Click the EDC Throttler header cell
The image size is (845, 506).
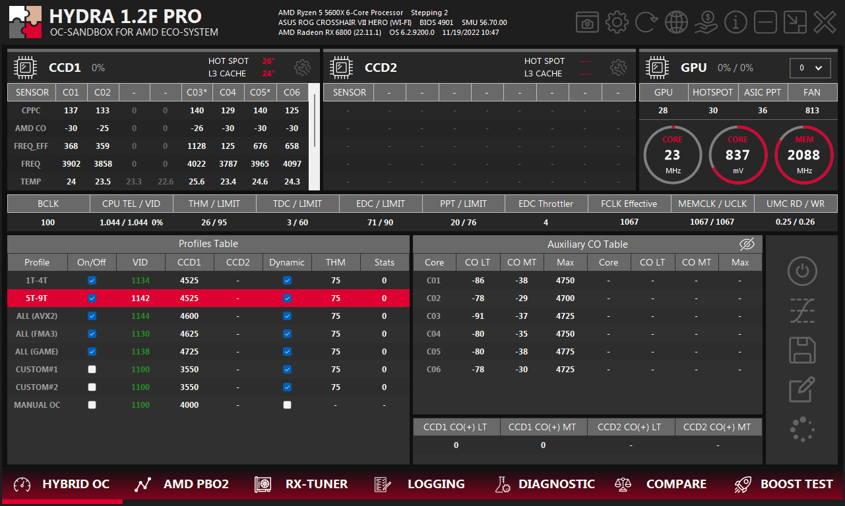546,204
